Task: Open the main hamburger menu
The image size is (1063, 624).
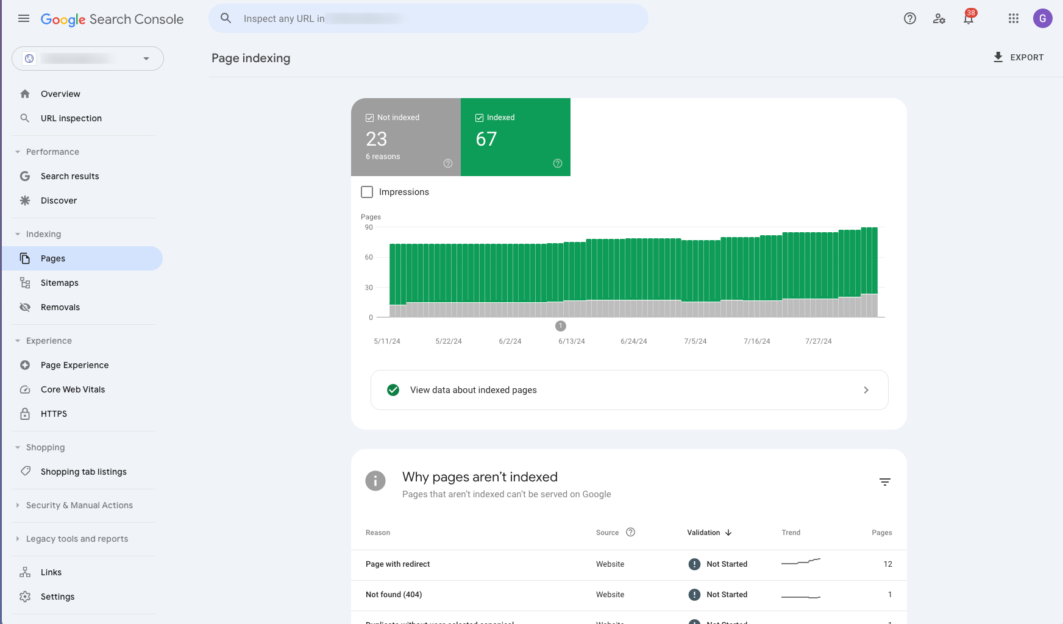Action: click(24, 18)
